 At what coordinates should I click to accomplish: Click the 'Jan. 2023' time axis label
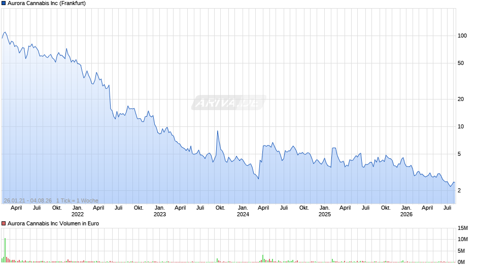[160, 211]
